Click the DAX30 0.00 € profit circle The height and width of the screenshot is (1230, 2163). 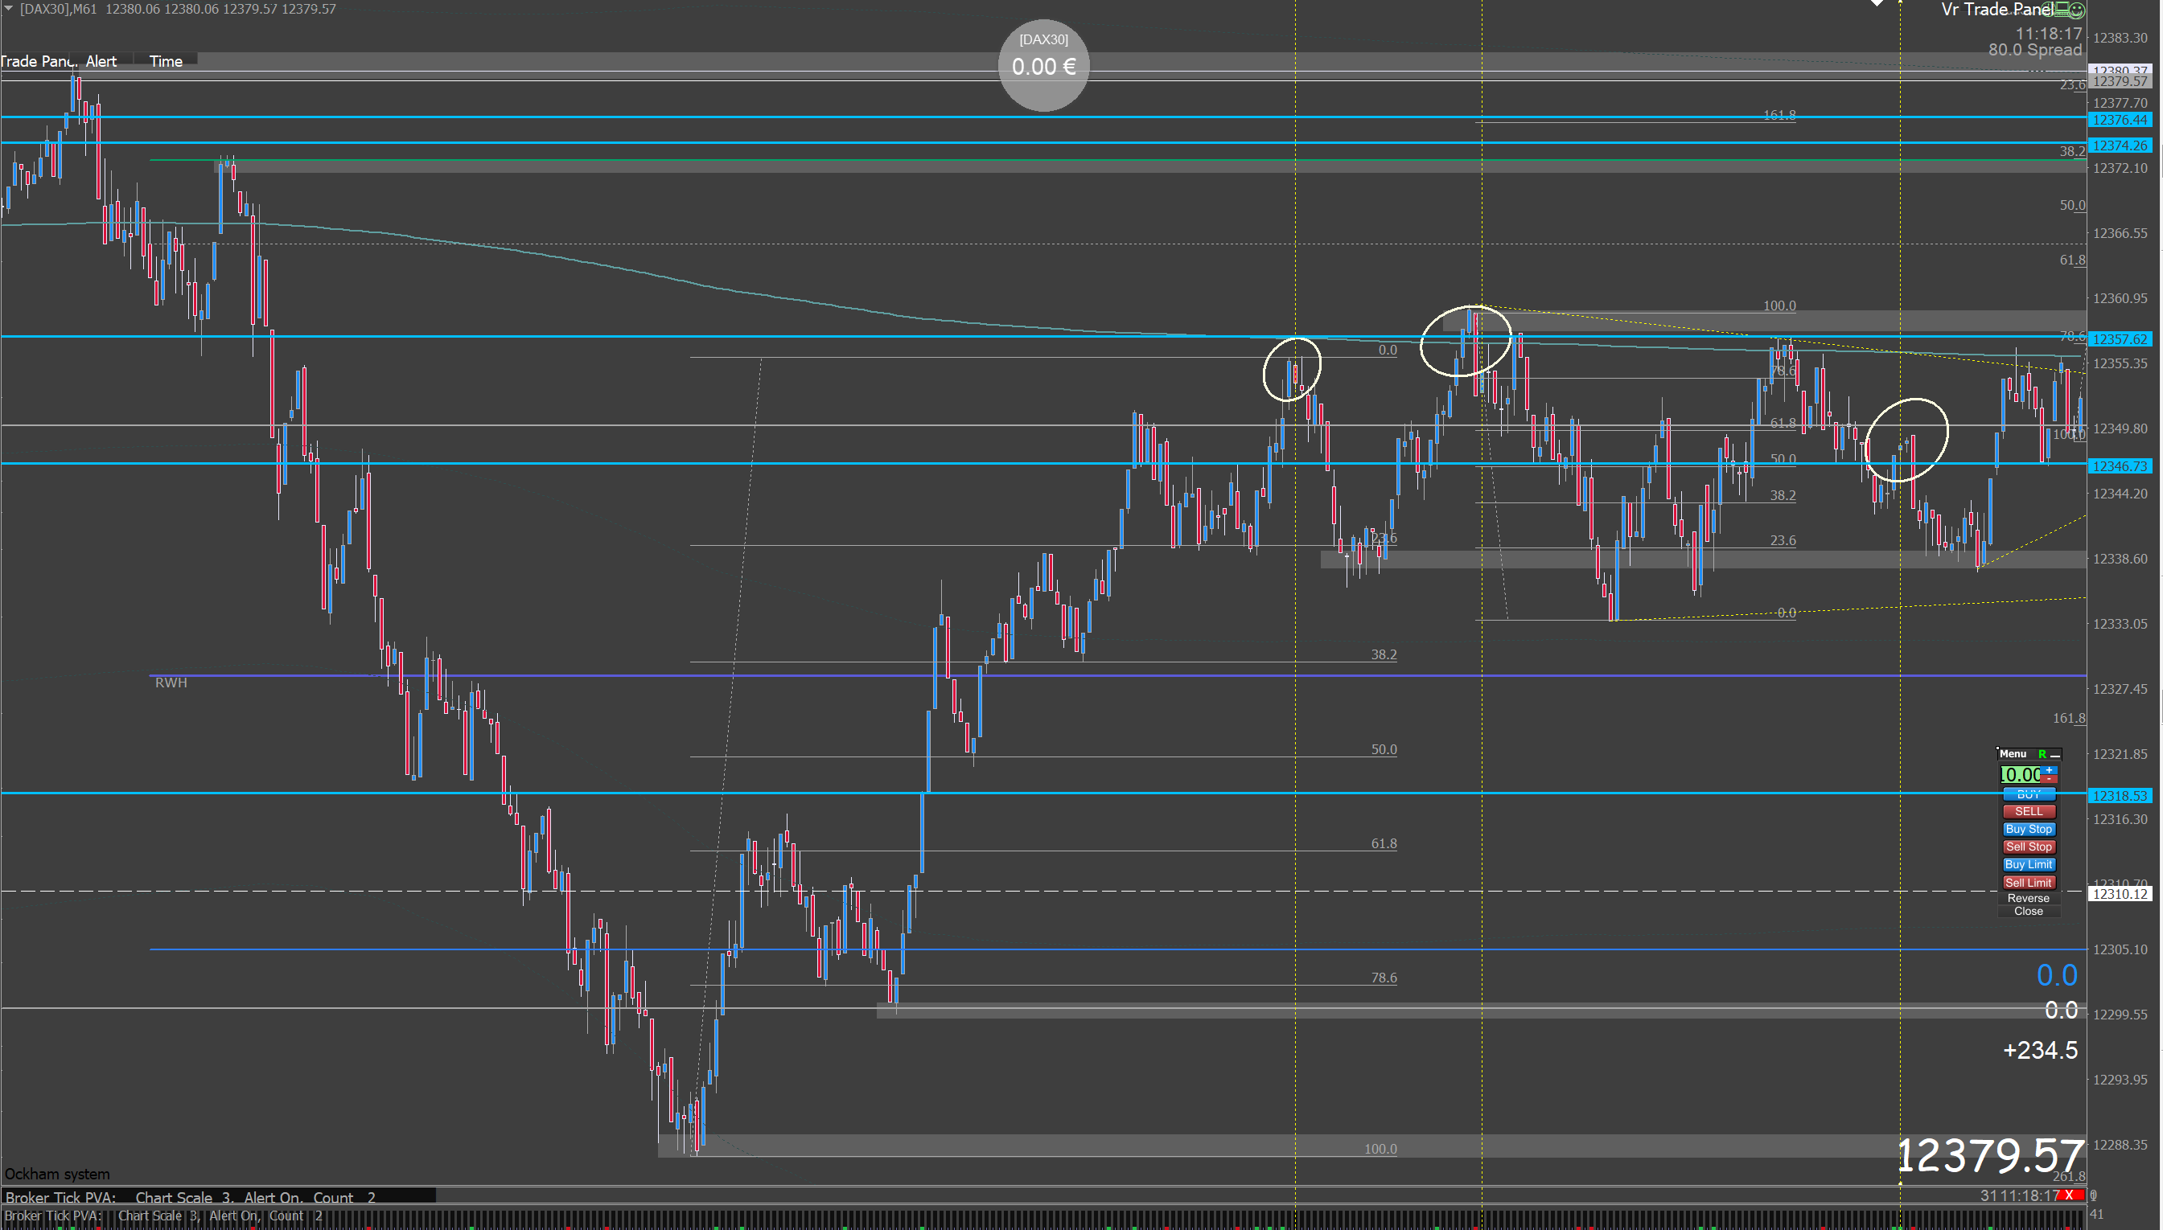point(1043,66)
